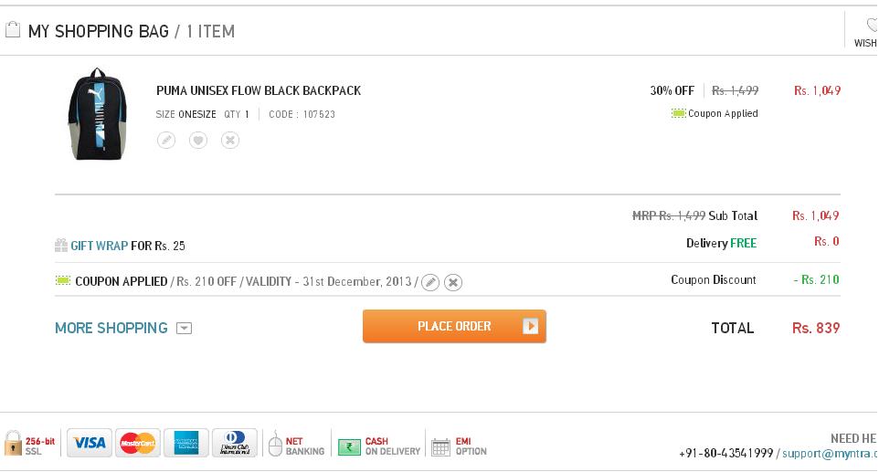Click the MasterCard payment icon

tap(138, 443)
